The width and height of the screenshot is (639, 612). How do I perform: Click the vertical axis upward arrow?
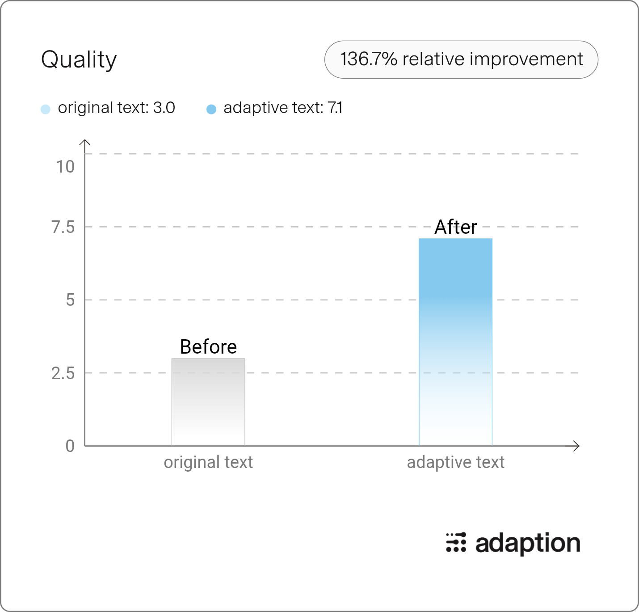pyautogui.click(x=84, y=144)
